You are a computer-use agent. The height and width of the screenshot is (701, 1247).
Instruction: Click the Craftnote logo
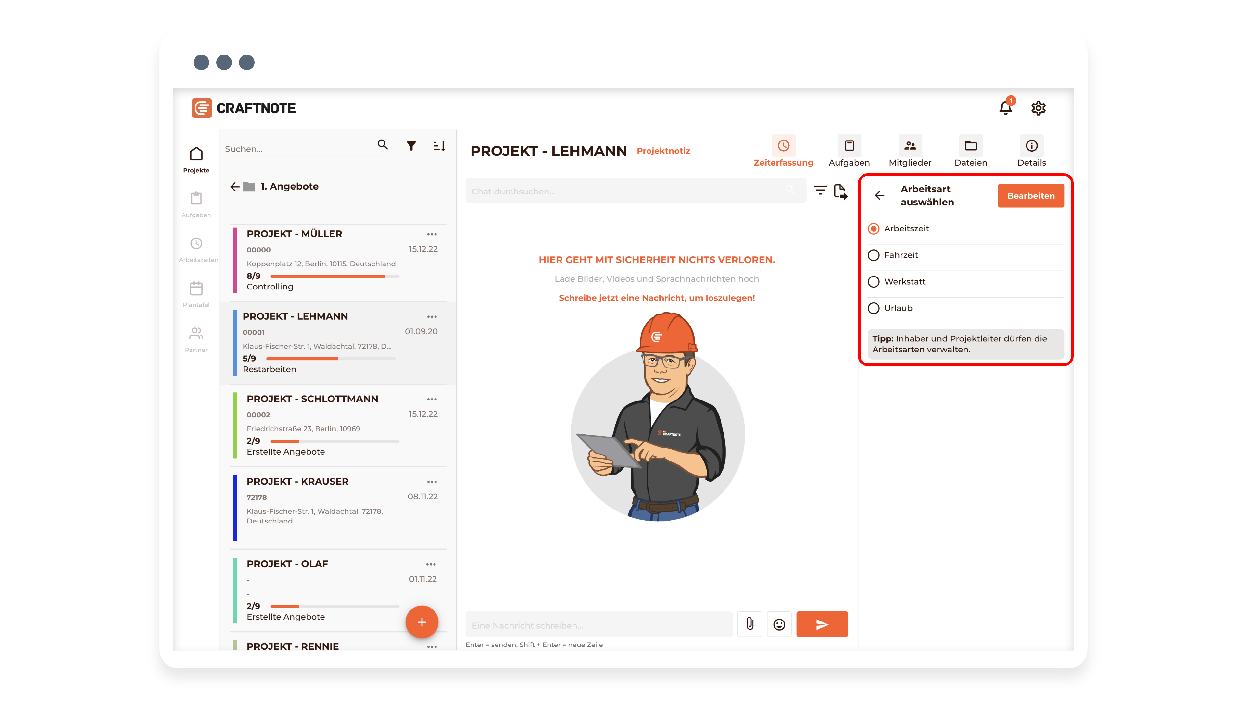(x=244, y=108)
